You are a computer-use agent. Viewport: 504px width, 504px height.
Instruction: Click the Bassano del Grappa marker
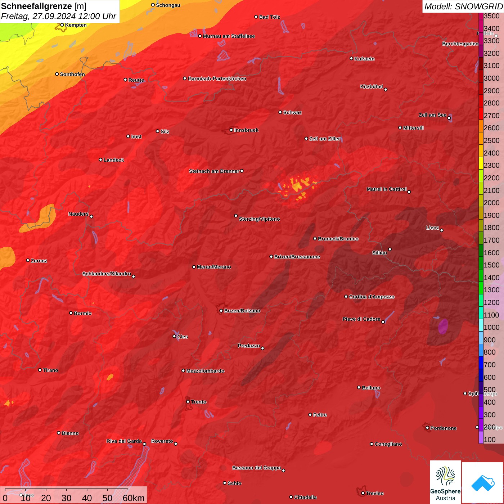tap(283, 471)
